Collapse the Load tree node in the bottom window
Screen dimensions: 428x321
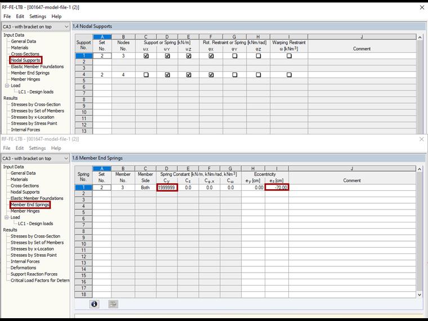click(x=7, y=217)
